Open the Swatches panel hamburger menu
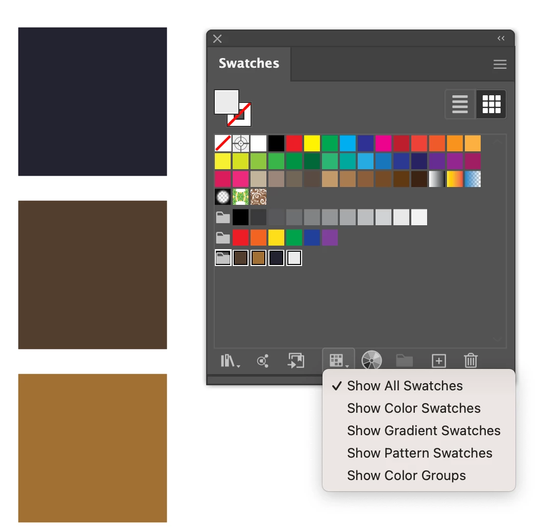546x532 pixels. click(500, 64)
